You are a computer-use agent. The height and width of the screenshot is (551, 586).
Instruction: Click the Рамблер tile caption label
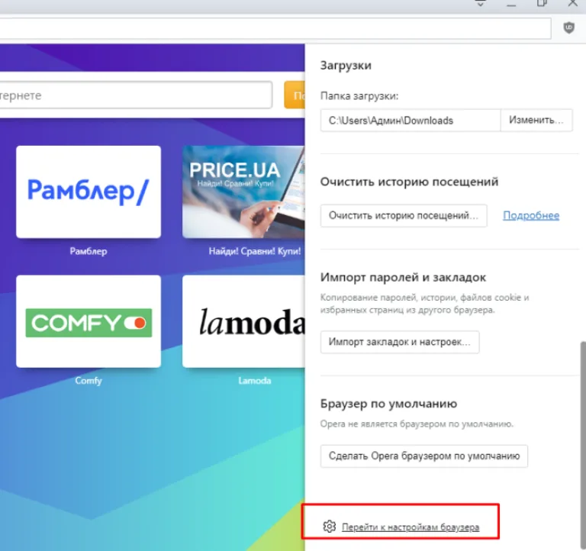89,251
